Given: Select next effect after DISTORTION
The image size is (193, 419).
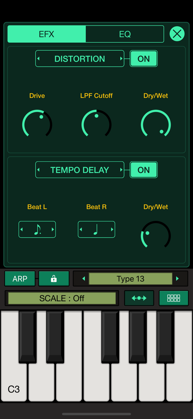Looking at the screenshot, I should click(121, 59).
